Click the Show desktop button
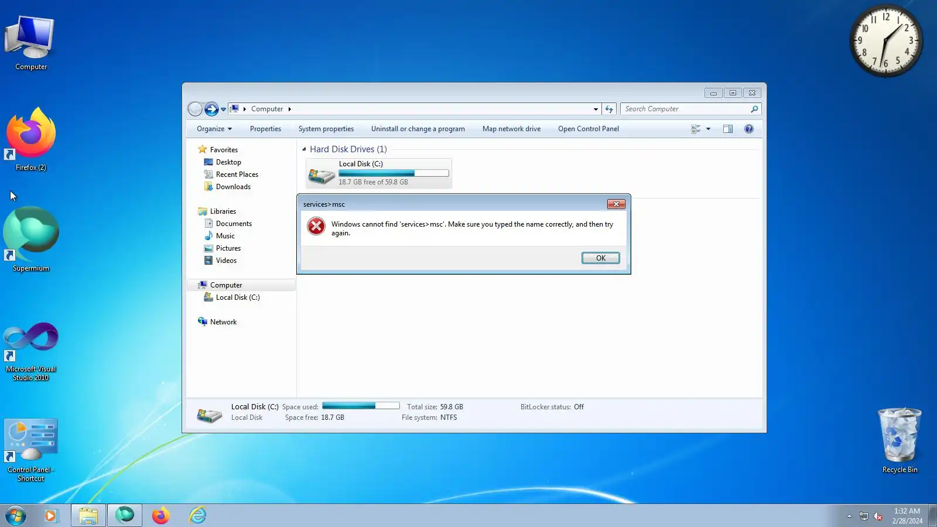 coord(932,516)
